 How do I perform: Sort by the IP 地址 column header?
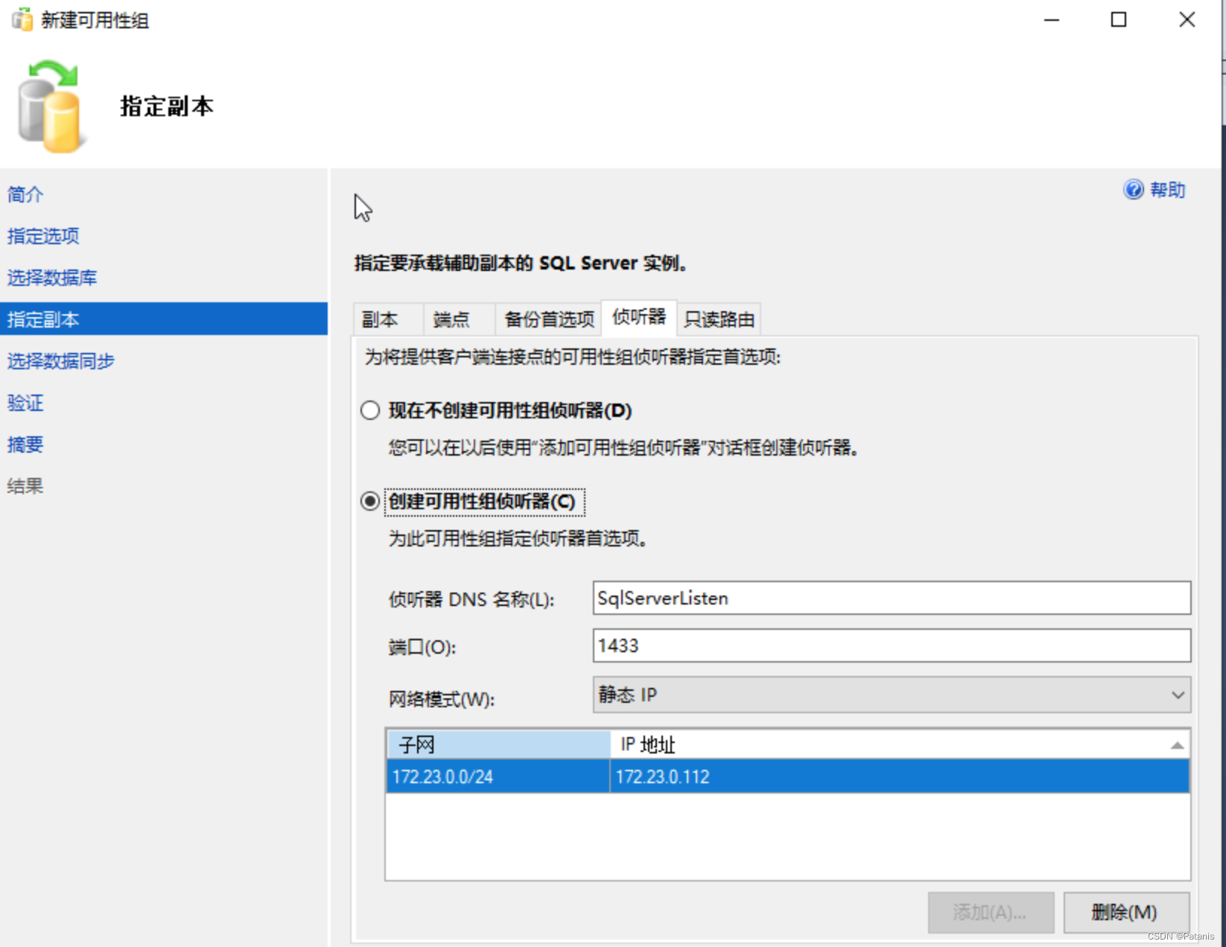(900, 744)
